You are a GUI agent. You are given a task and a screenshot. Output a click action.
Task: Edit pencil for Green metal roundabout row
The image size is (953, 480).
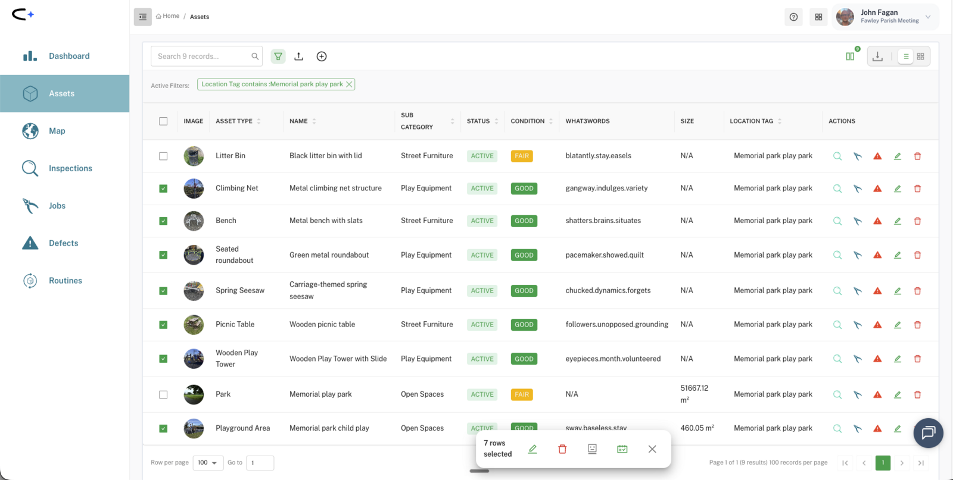pyautogui.click(x=898, y=255)
